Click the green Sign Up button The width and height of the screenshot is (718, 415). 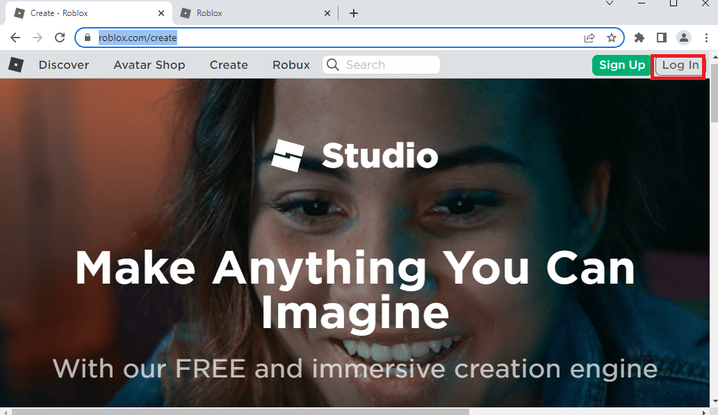(x=622, y=65)
